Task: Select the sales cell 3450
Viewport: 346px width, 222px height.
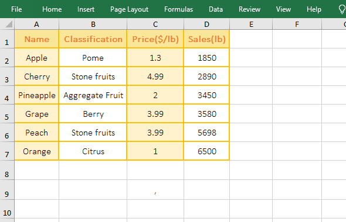Action: point(207,95)
